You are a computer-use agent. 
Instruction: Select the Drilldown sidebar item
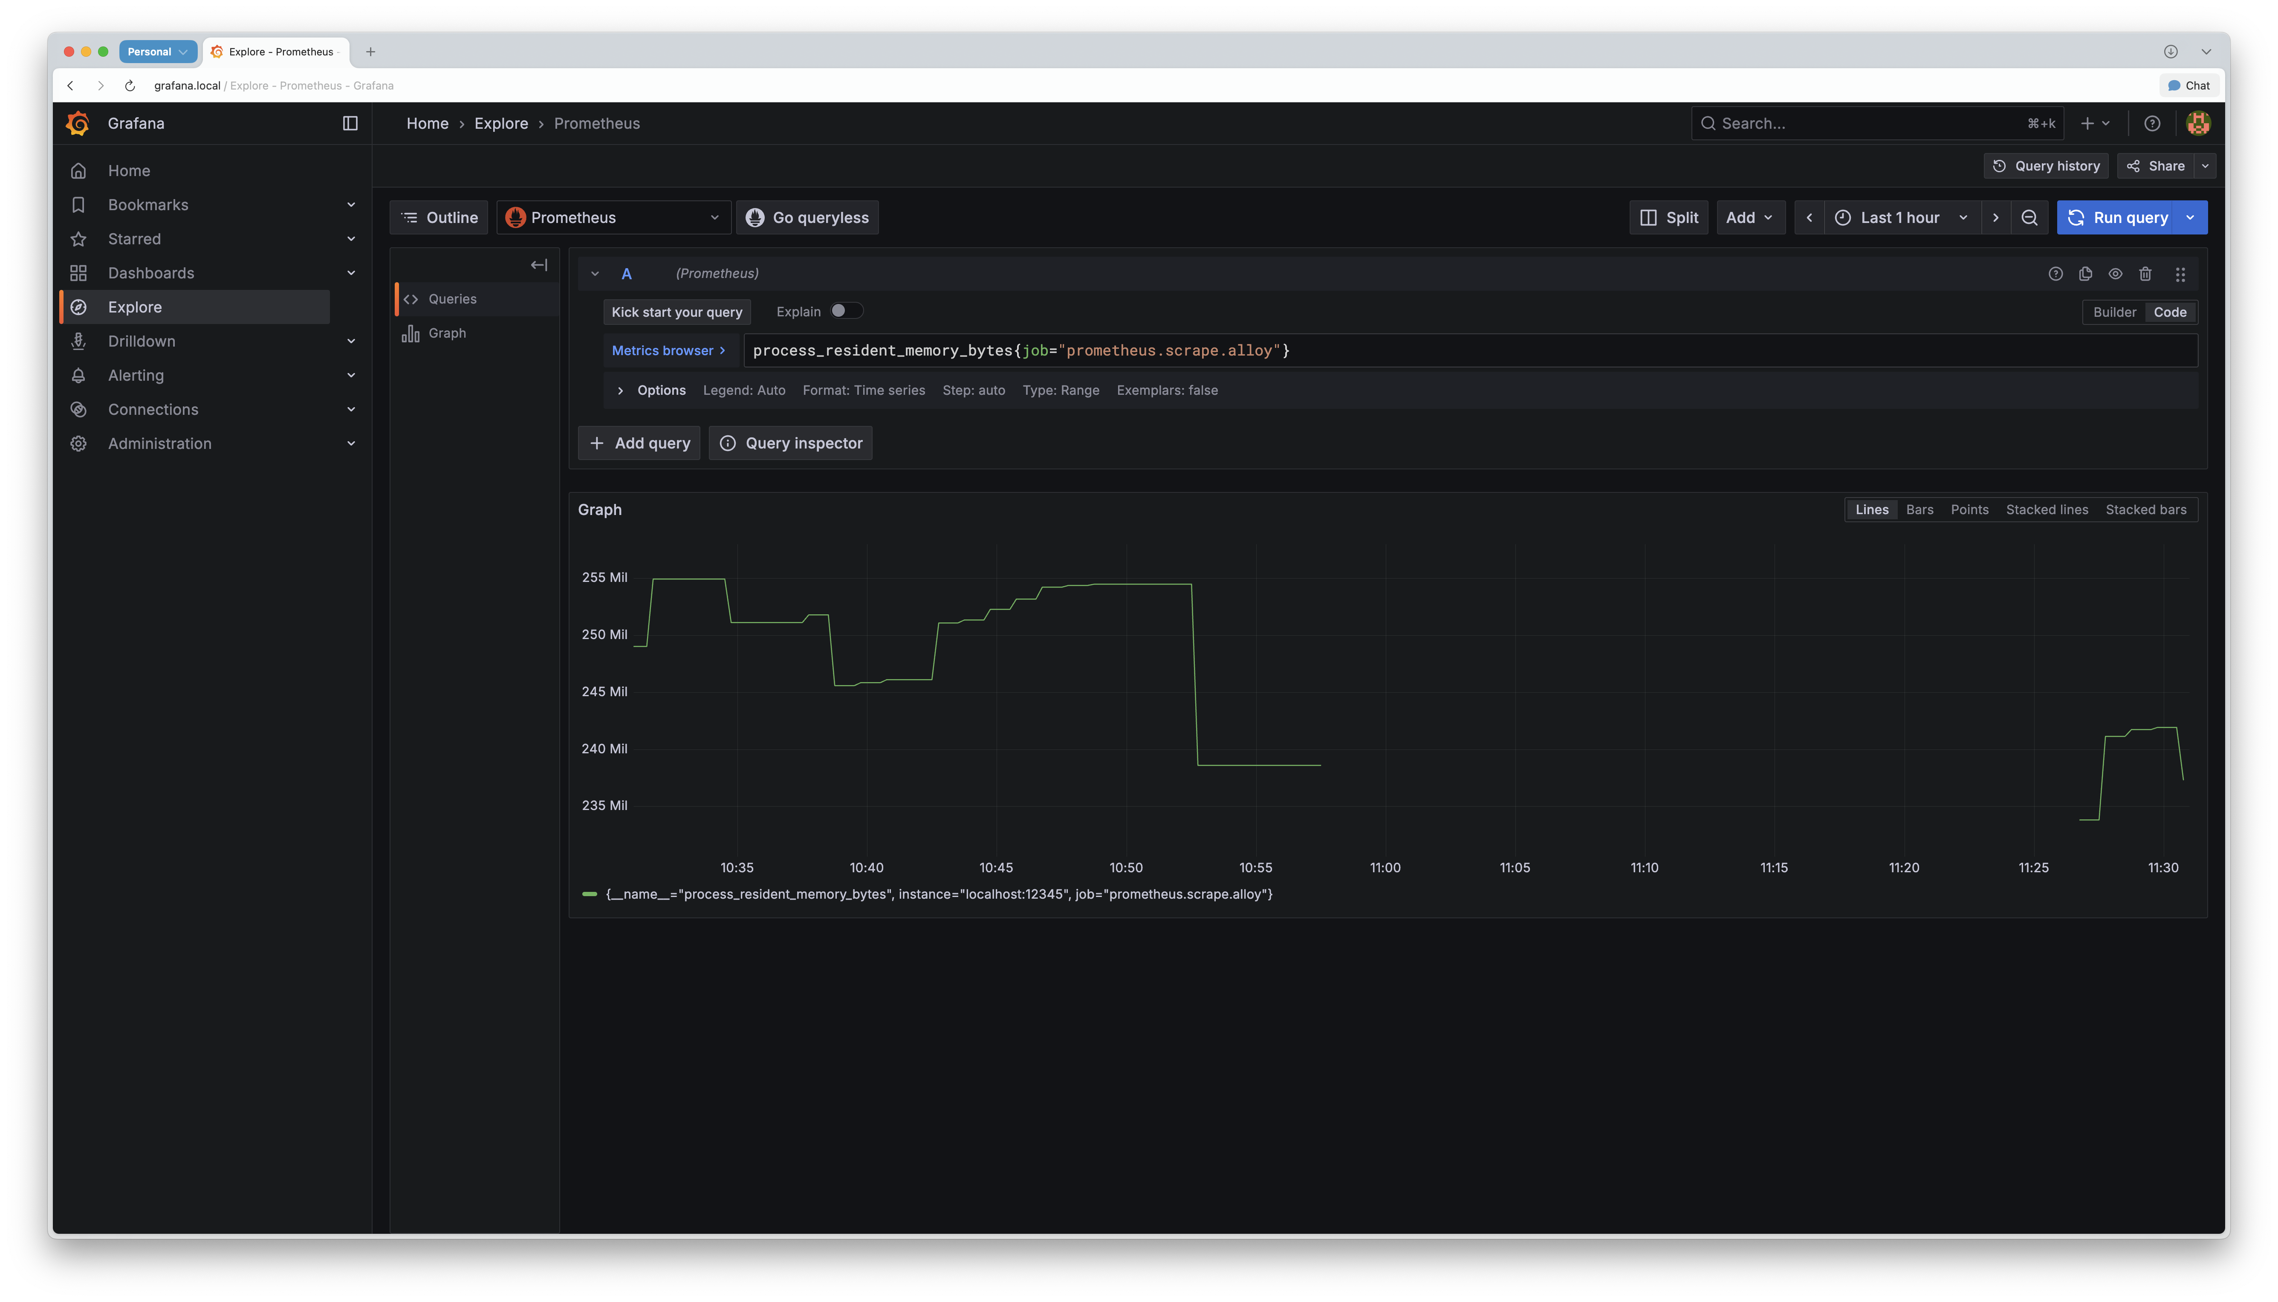[x=141, y=341]
